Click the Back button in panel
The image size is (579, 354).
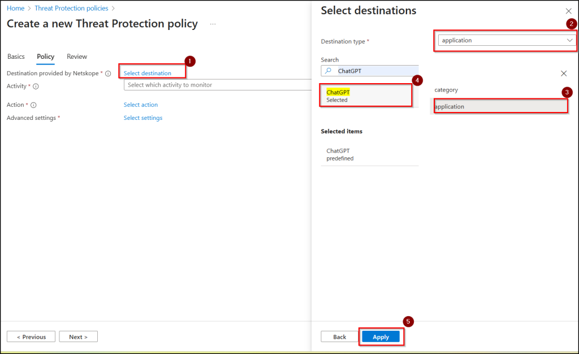click(x=339, y=336)
